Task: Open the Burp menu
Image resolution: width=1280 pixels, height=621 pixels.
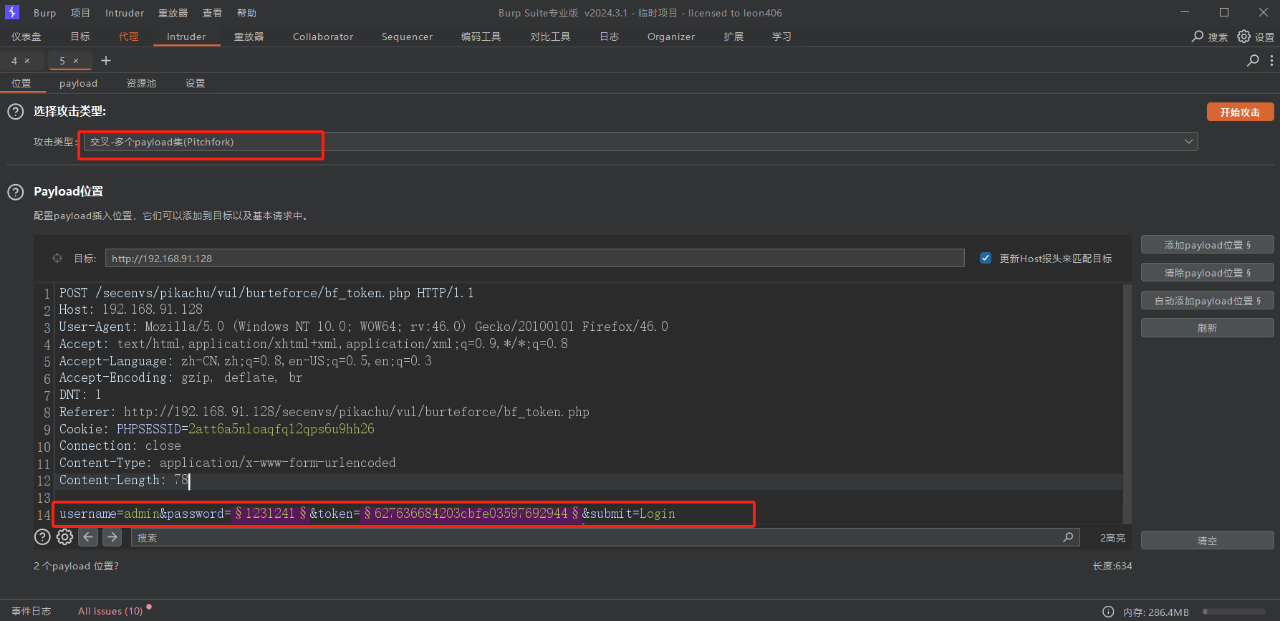Action: pos(44,13)
